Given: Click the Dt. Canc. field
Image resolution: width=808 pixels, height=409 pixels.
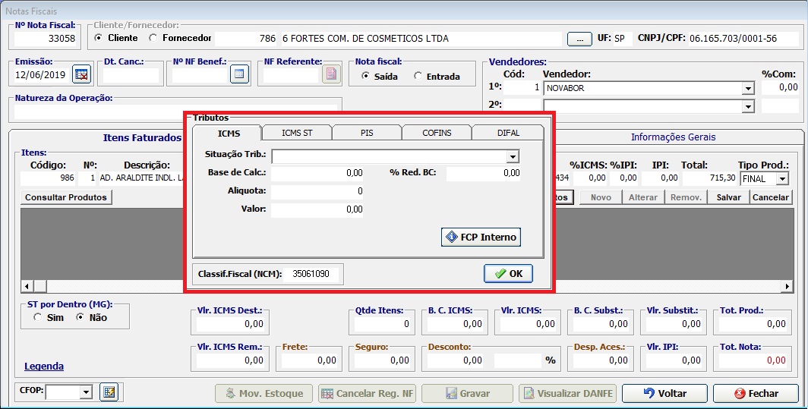Looking at the screenshot, I should (131, 75).
